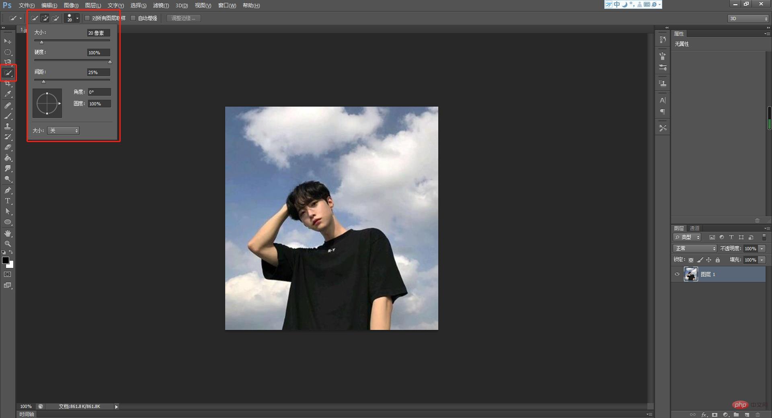Select the Dodge tool
Image resolution: width=772 pixels, height=418 pixels.
(8, 179)
